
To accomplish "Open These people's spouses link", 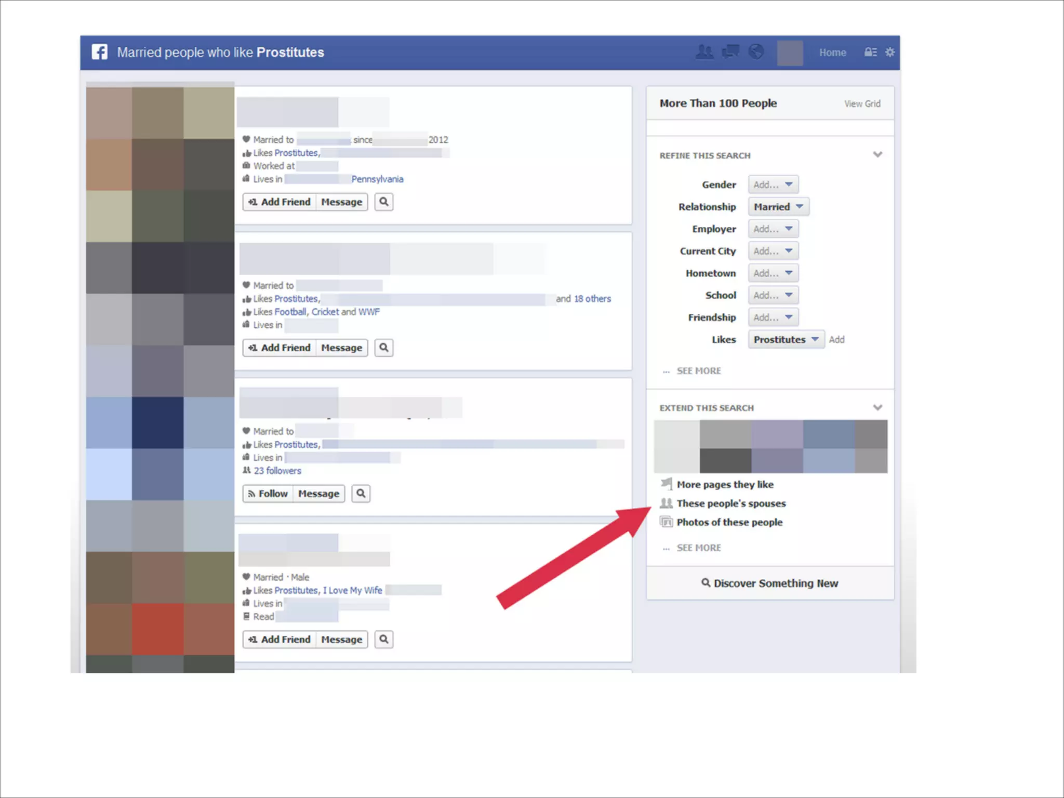I will coord(730,503).
